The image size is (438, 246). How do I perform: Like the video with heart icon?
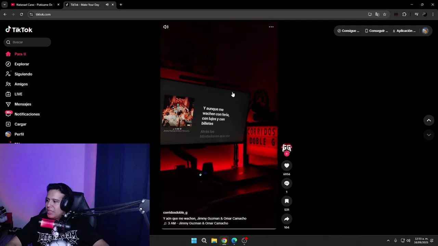pyautogui.click(x=287, y=165)
